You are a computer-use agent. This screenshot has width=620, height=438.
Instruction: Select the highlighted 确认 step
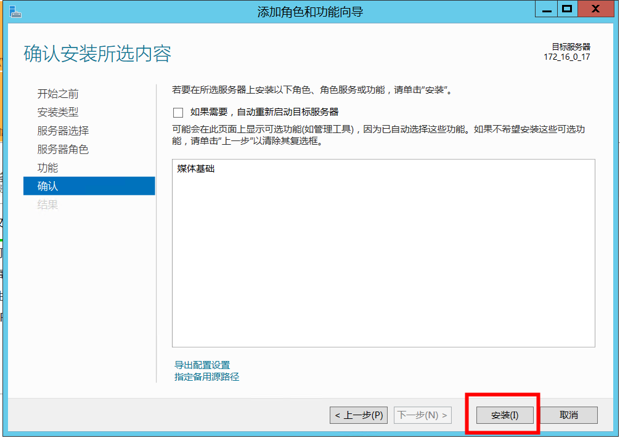pyautogui.click(x=89, y=186)
